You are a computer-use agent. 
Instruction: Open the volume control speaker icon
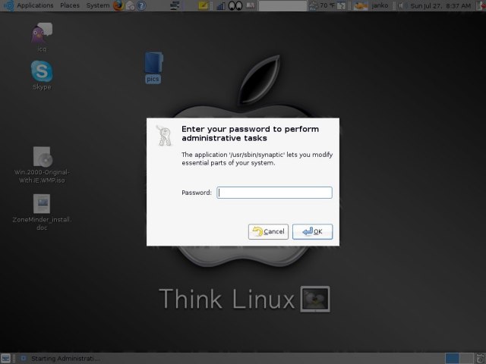tap(402, 5)
